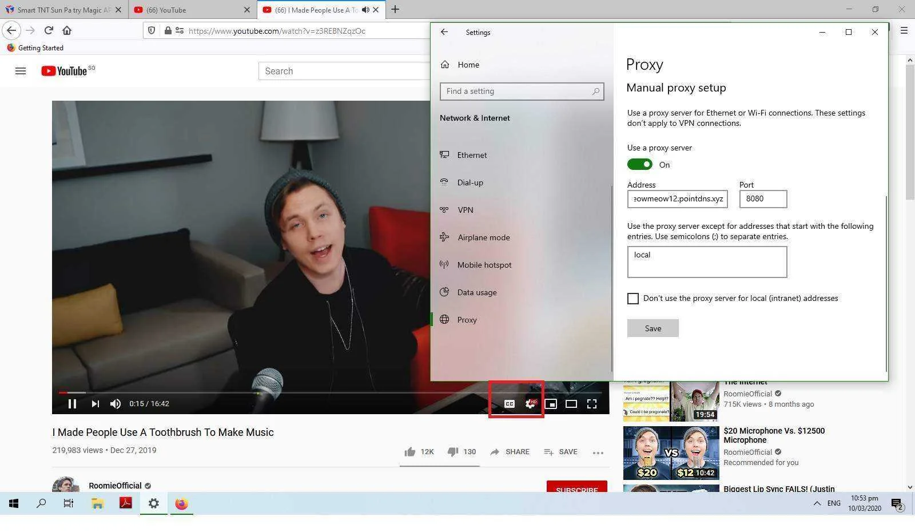Screen dimensions: 915x532
Task: Open tracking protection shield icon
Action: (x=152, y=31)
